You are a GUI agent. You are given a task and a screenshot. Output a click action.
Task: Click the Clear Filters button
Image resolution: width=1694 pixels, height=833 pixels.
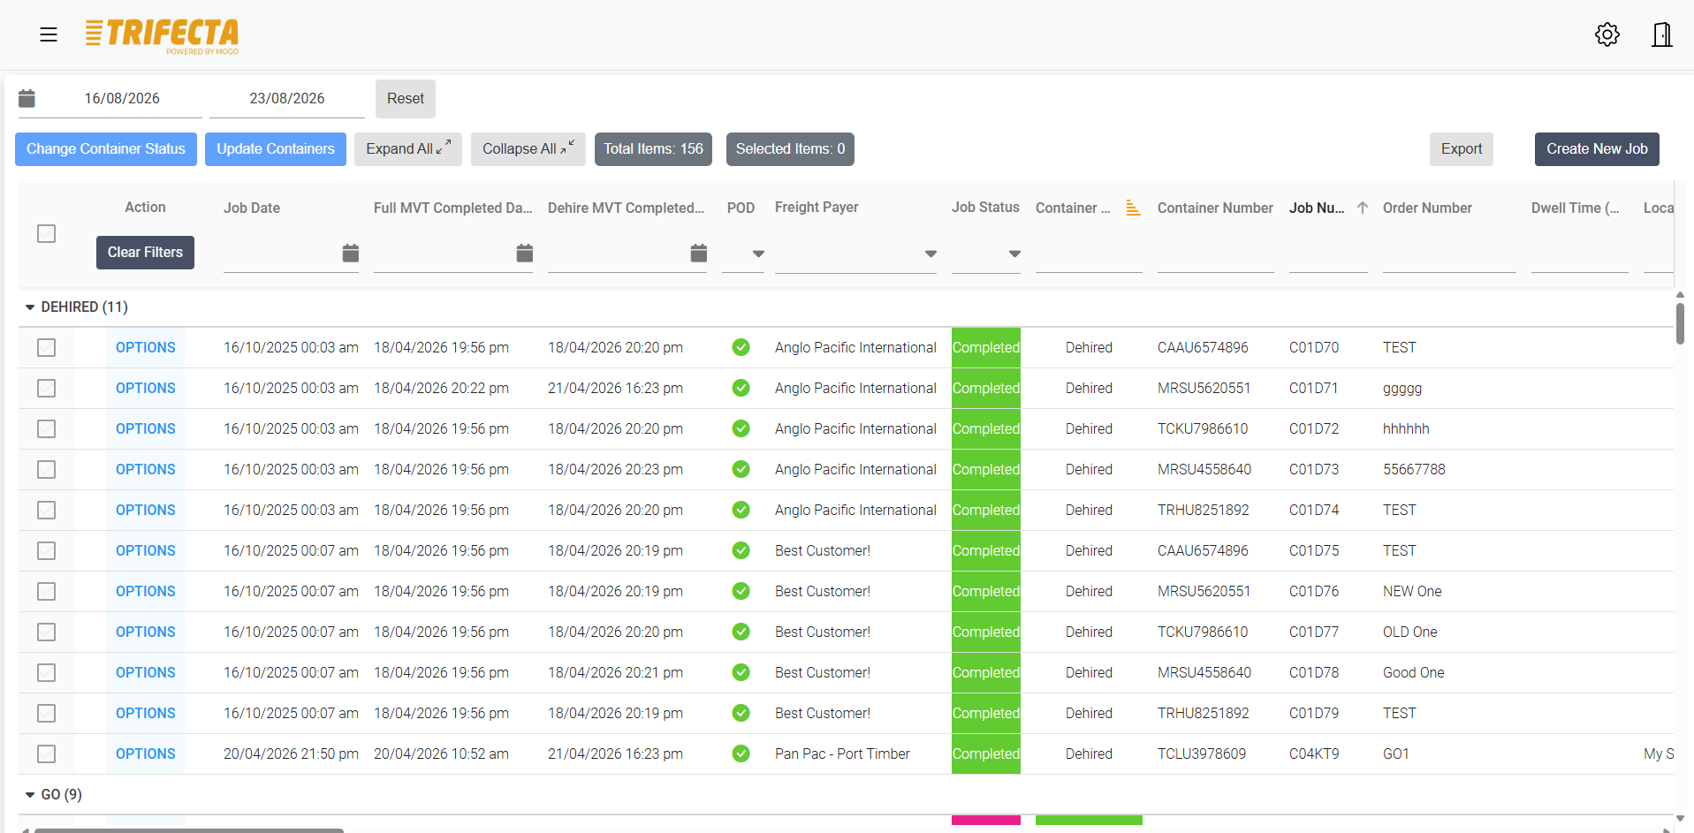[x=145, y=253]
